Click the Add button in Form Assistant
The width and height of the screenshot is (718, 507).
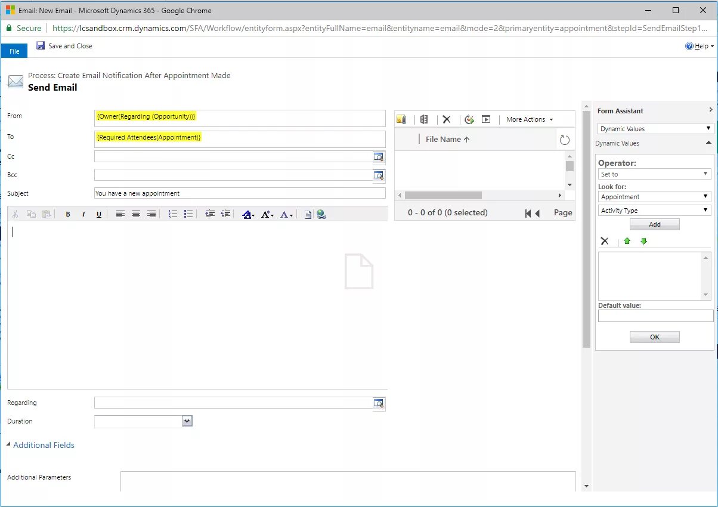click(x=655, y=224)
